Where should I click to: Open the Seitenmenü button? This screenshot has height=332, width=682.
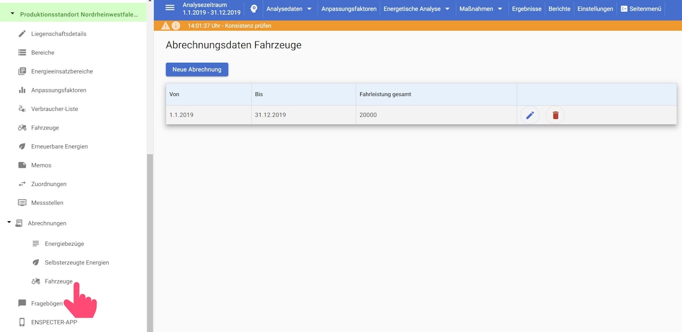[641, 9]
